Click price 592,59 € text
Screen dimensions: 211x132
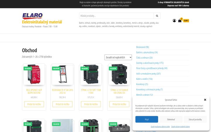tap(62, 97)
